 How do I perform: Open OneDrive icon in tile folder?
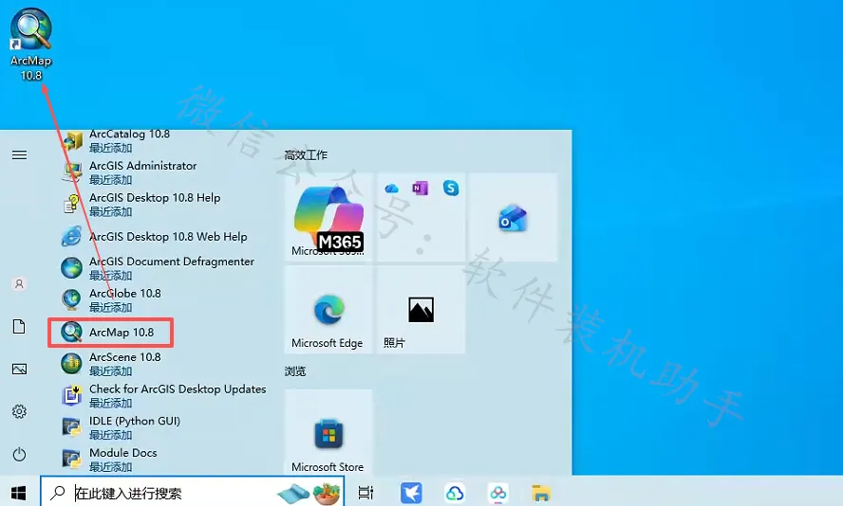coord(391,189)
